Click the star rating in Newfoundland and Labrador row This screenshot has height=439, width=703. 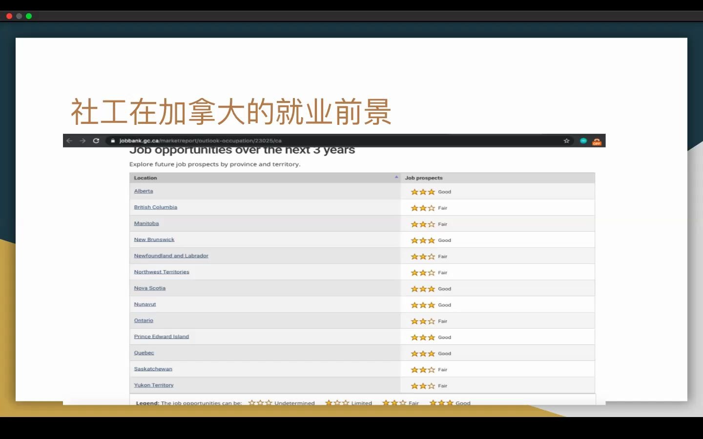coord(423,257)
